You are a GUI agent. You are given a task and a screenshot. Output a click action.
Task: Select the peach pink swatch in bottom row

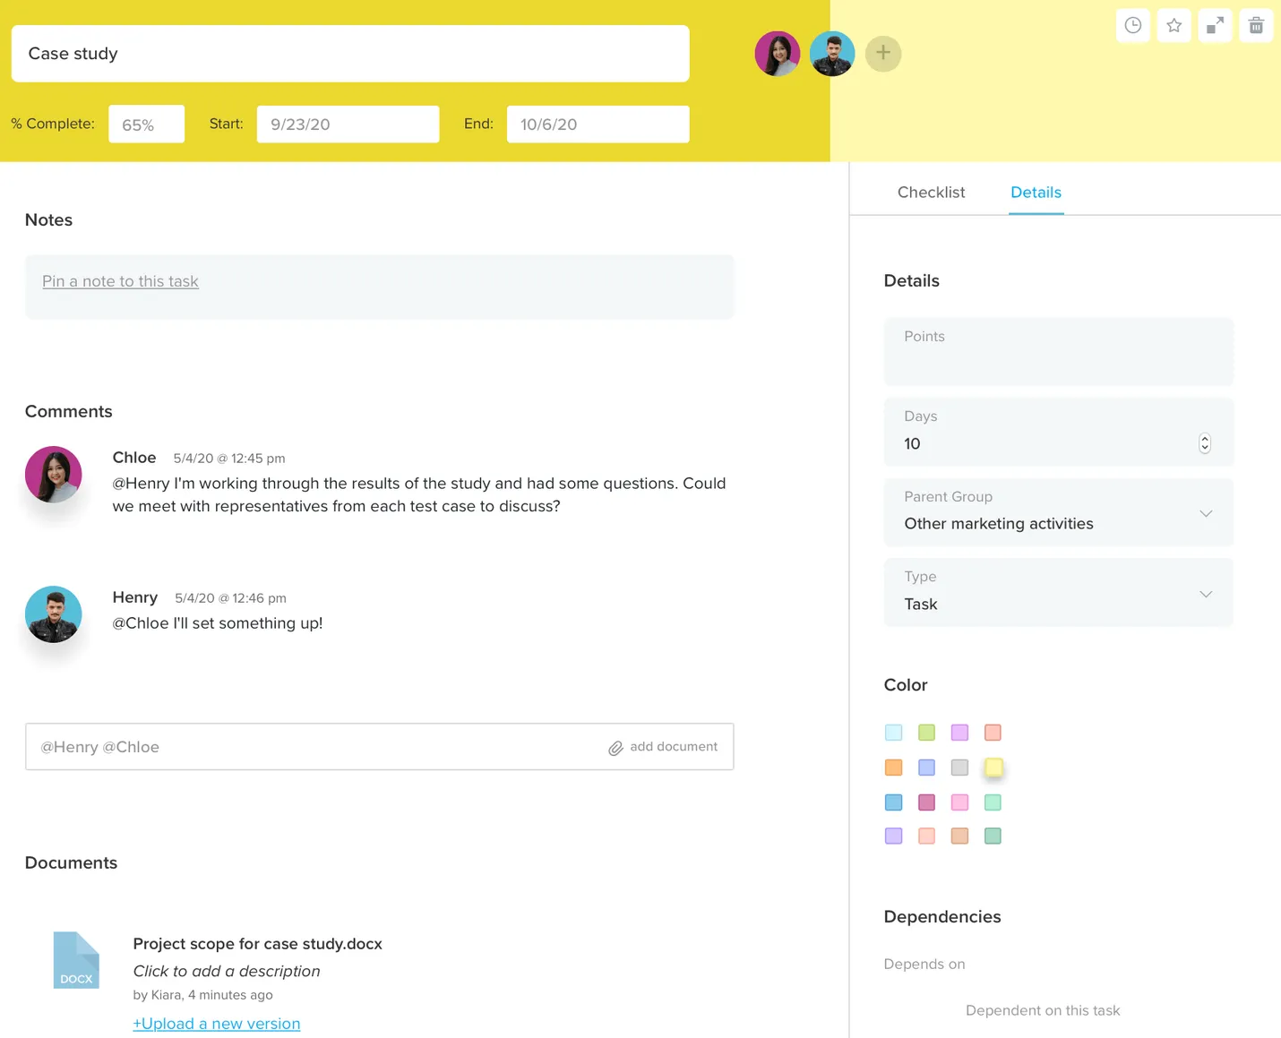pyautogui.click(x=927, y=836)
